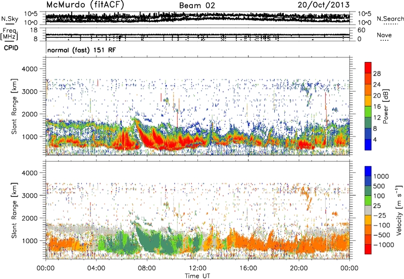Pick the dark green 100–500 Velocity colorbar segment
The image size is (404, 279).
coord(368,191)
